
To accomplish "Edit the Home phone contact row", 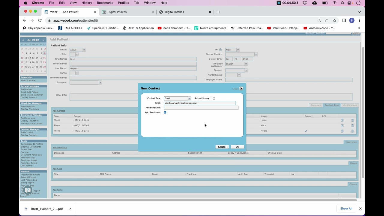I will 342,120.
